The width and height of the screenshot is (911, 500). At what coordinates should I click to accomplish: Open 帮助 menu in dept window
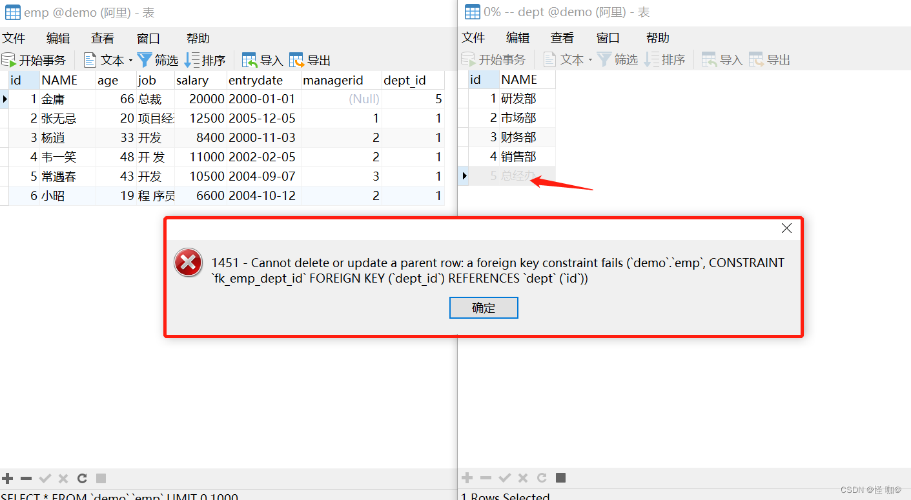[658, 37]
